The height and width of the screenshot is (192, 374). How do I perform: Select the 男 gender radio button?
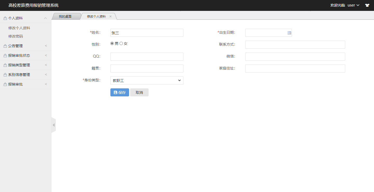pyautogui.click(x=112, y=43)
